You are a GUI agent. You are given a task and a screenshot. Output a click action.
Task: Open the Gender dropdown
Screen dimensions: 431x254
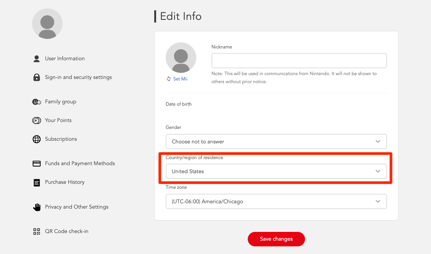pyautogui.click(x=276, y=141)
